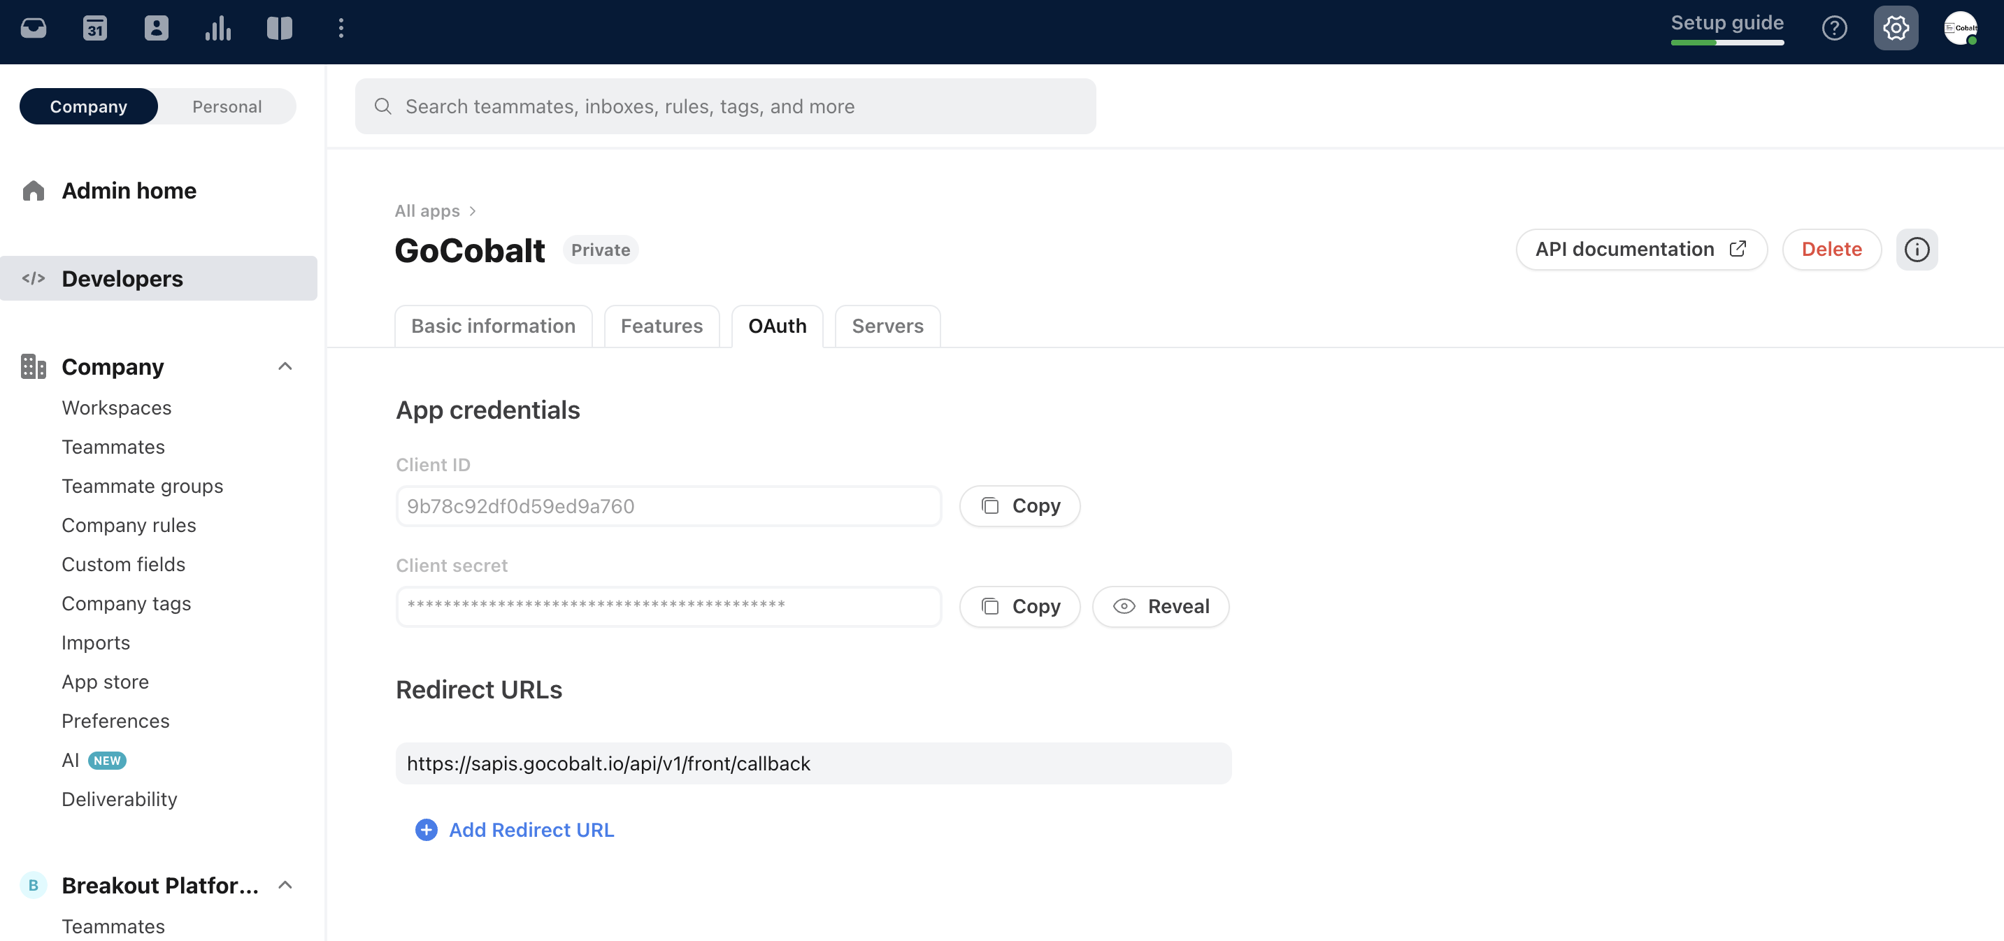Image resolution: width=2004 pixels, height=941 pixels.
Task: Click the three-dot more menu icon
Action: (x=341, y=28)
